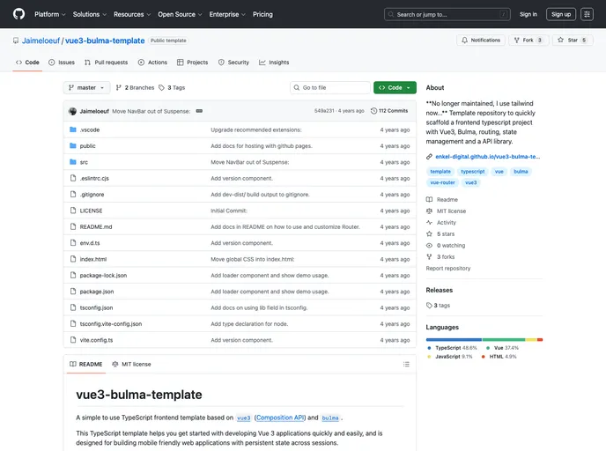The height and width of the screenshot is (451, 606).
Task: Open the README.md file
Action: point(96,227)
